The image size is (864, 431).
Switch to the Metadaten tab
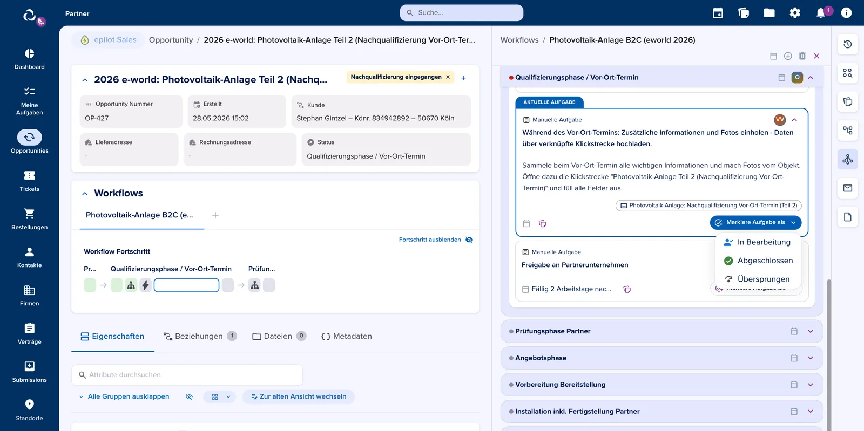pos(346,336)
